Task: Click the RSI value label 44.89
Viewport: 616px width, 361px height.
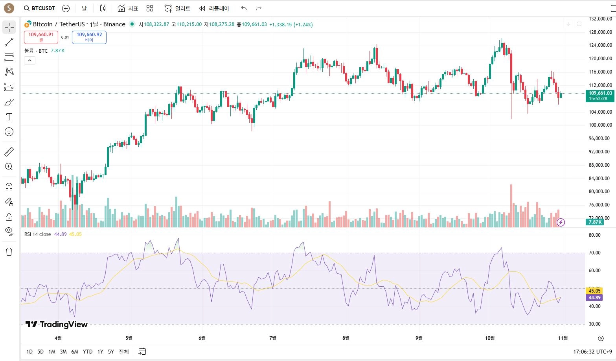Action: (594, 298)
